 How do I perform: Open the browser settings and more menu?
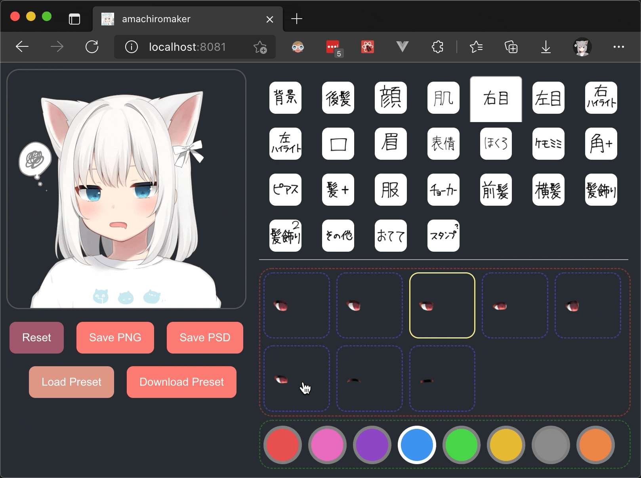(618, 47)
